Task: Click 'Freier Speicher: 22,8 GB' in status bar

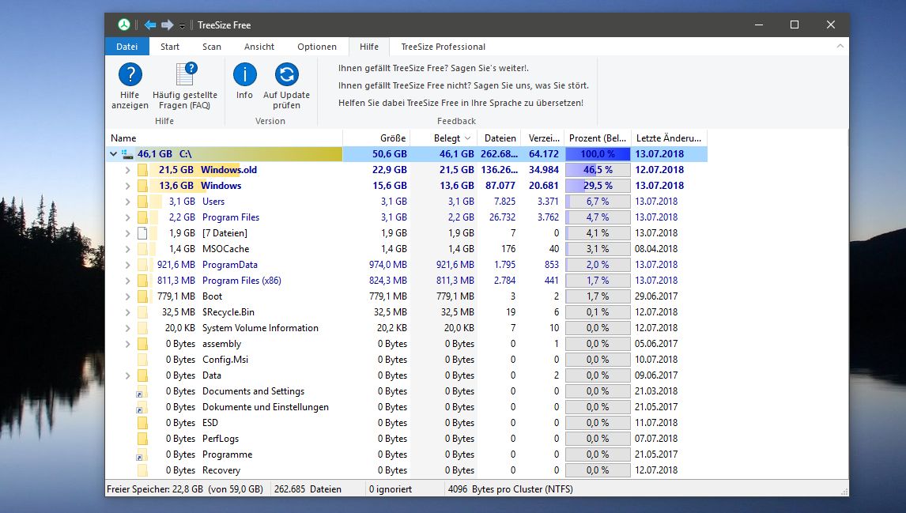Action: (x=155, y=489)
